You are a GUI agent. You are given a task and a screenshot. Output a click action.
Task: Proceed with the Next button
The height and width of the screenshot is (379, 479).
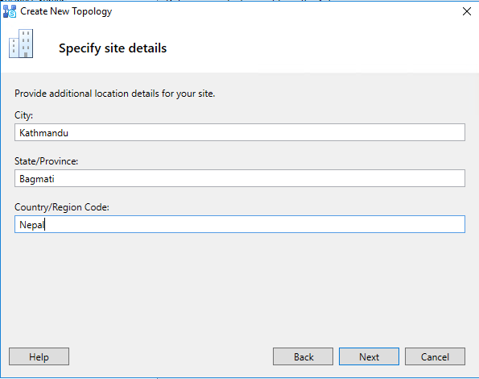[369, 356]
